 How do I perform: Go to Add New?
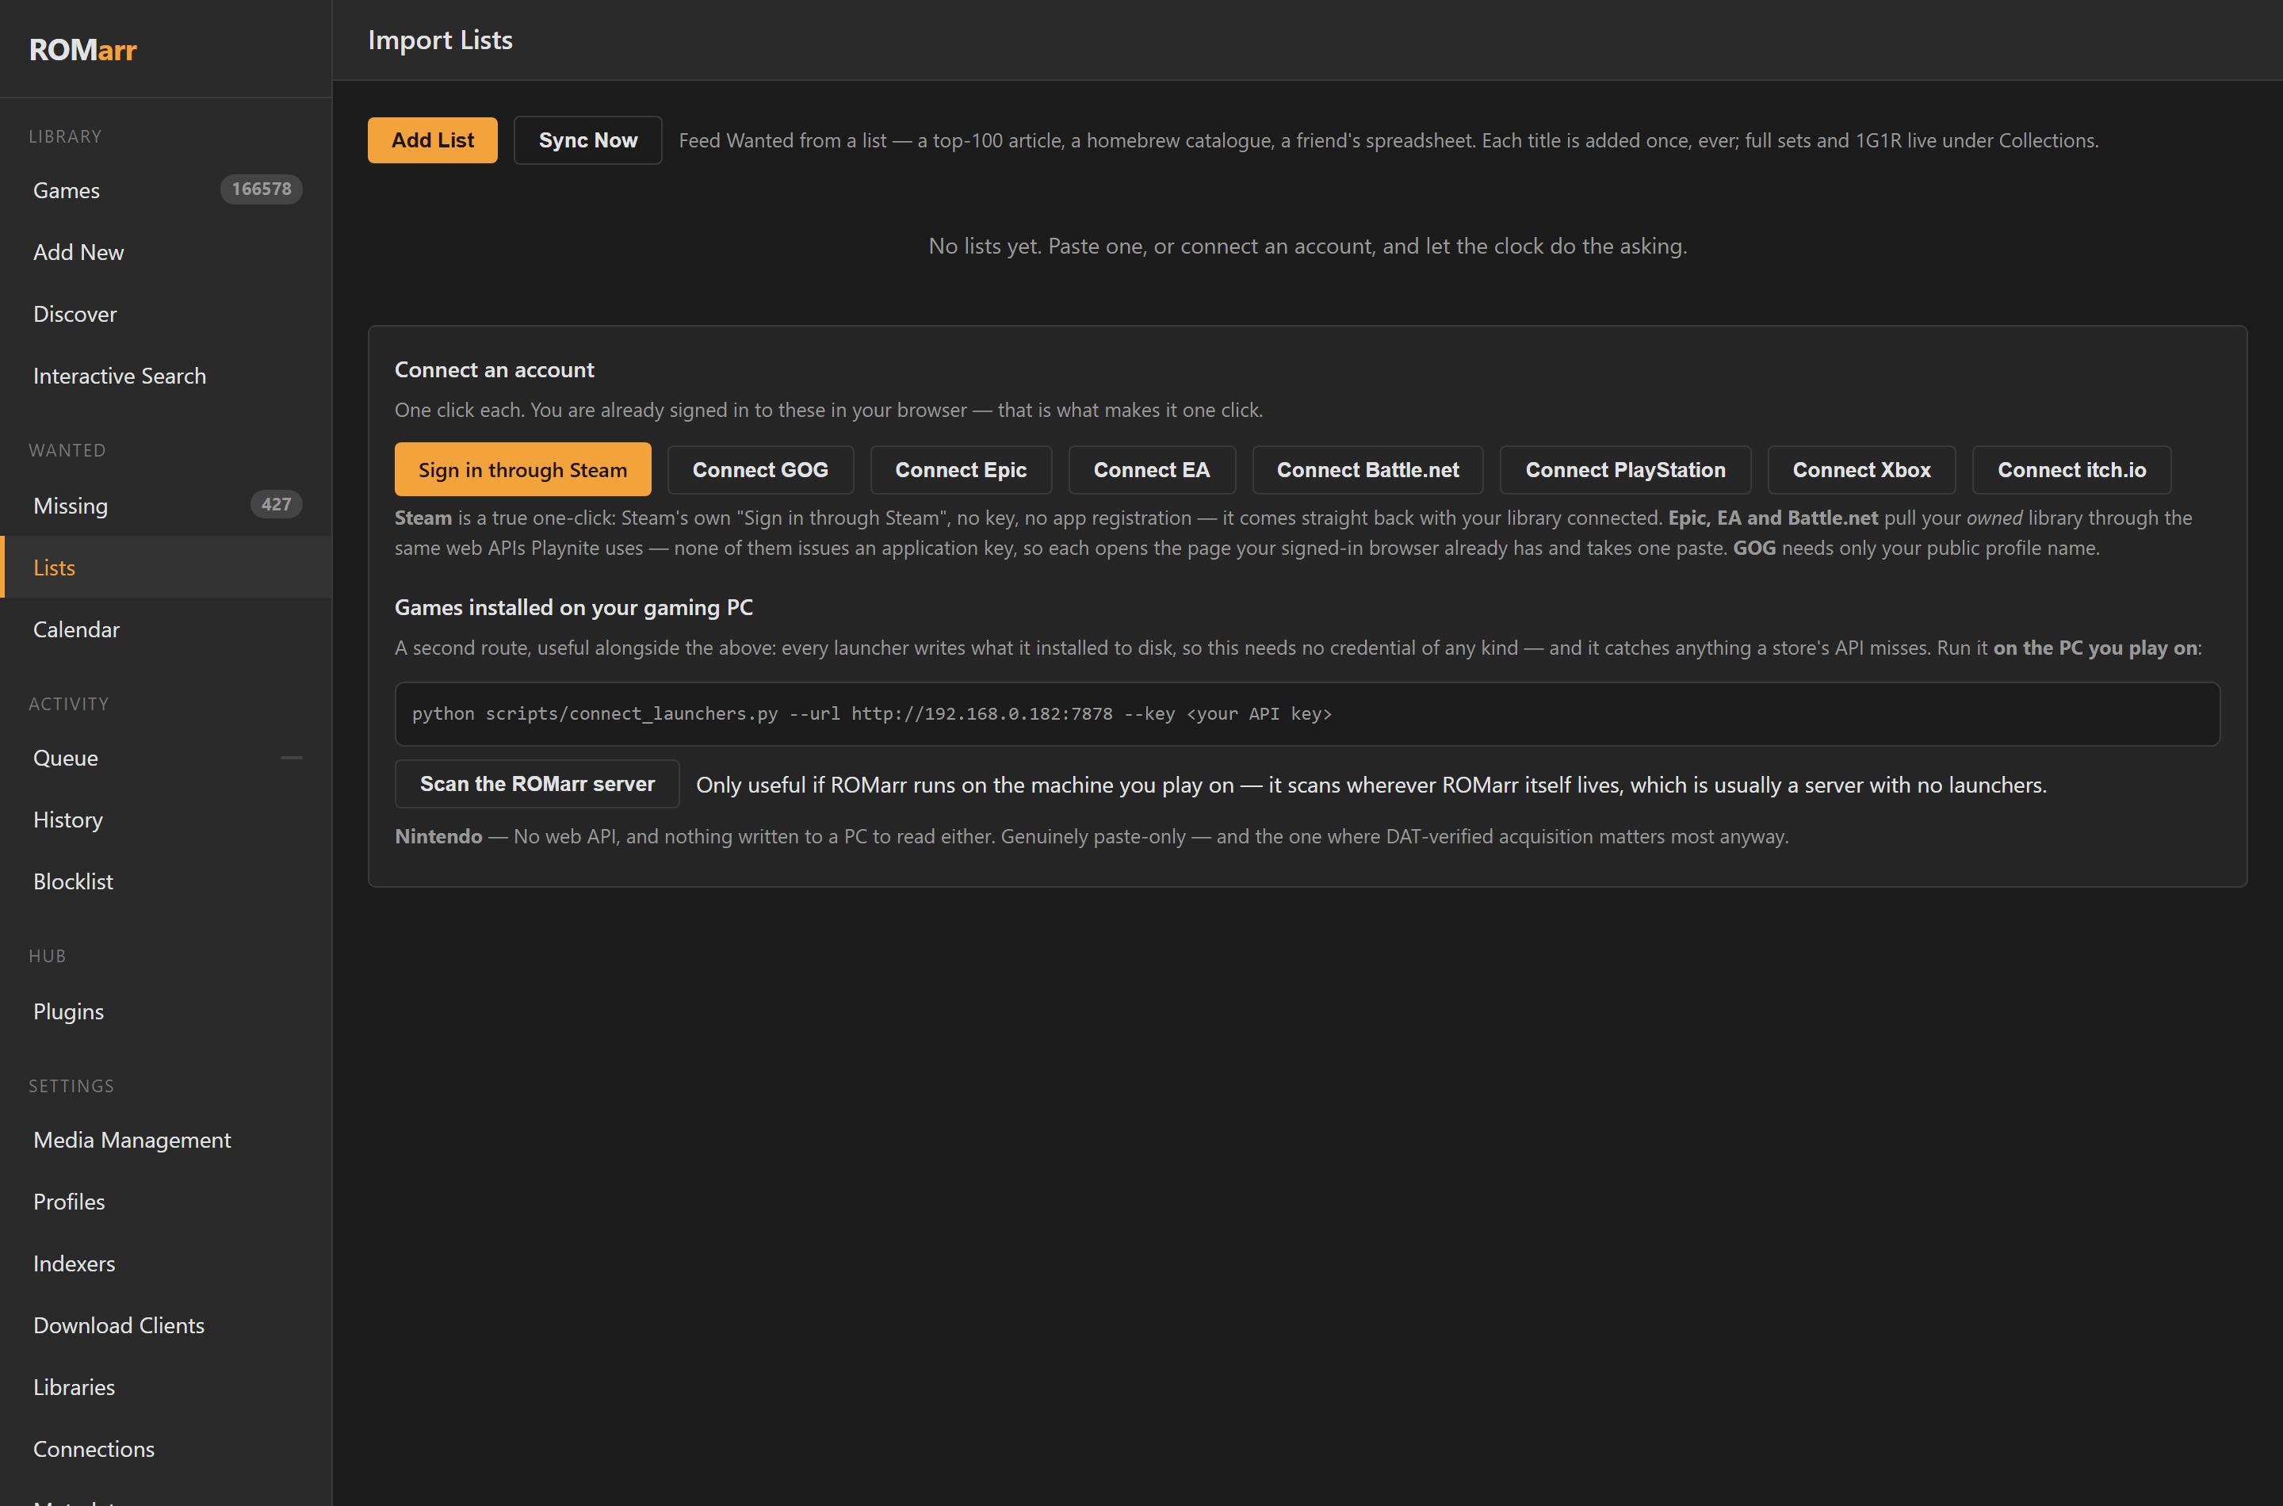165,251
